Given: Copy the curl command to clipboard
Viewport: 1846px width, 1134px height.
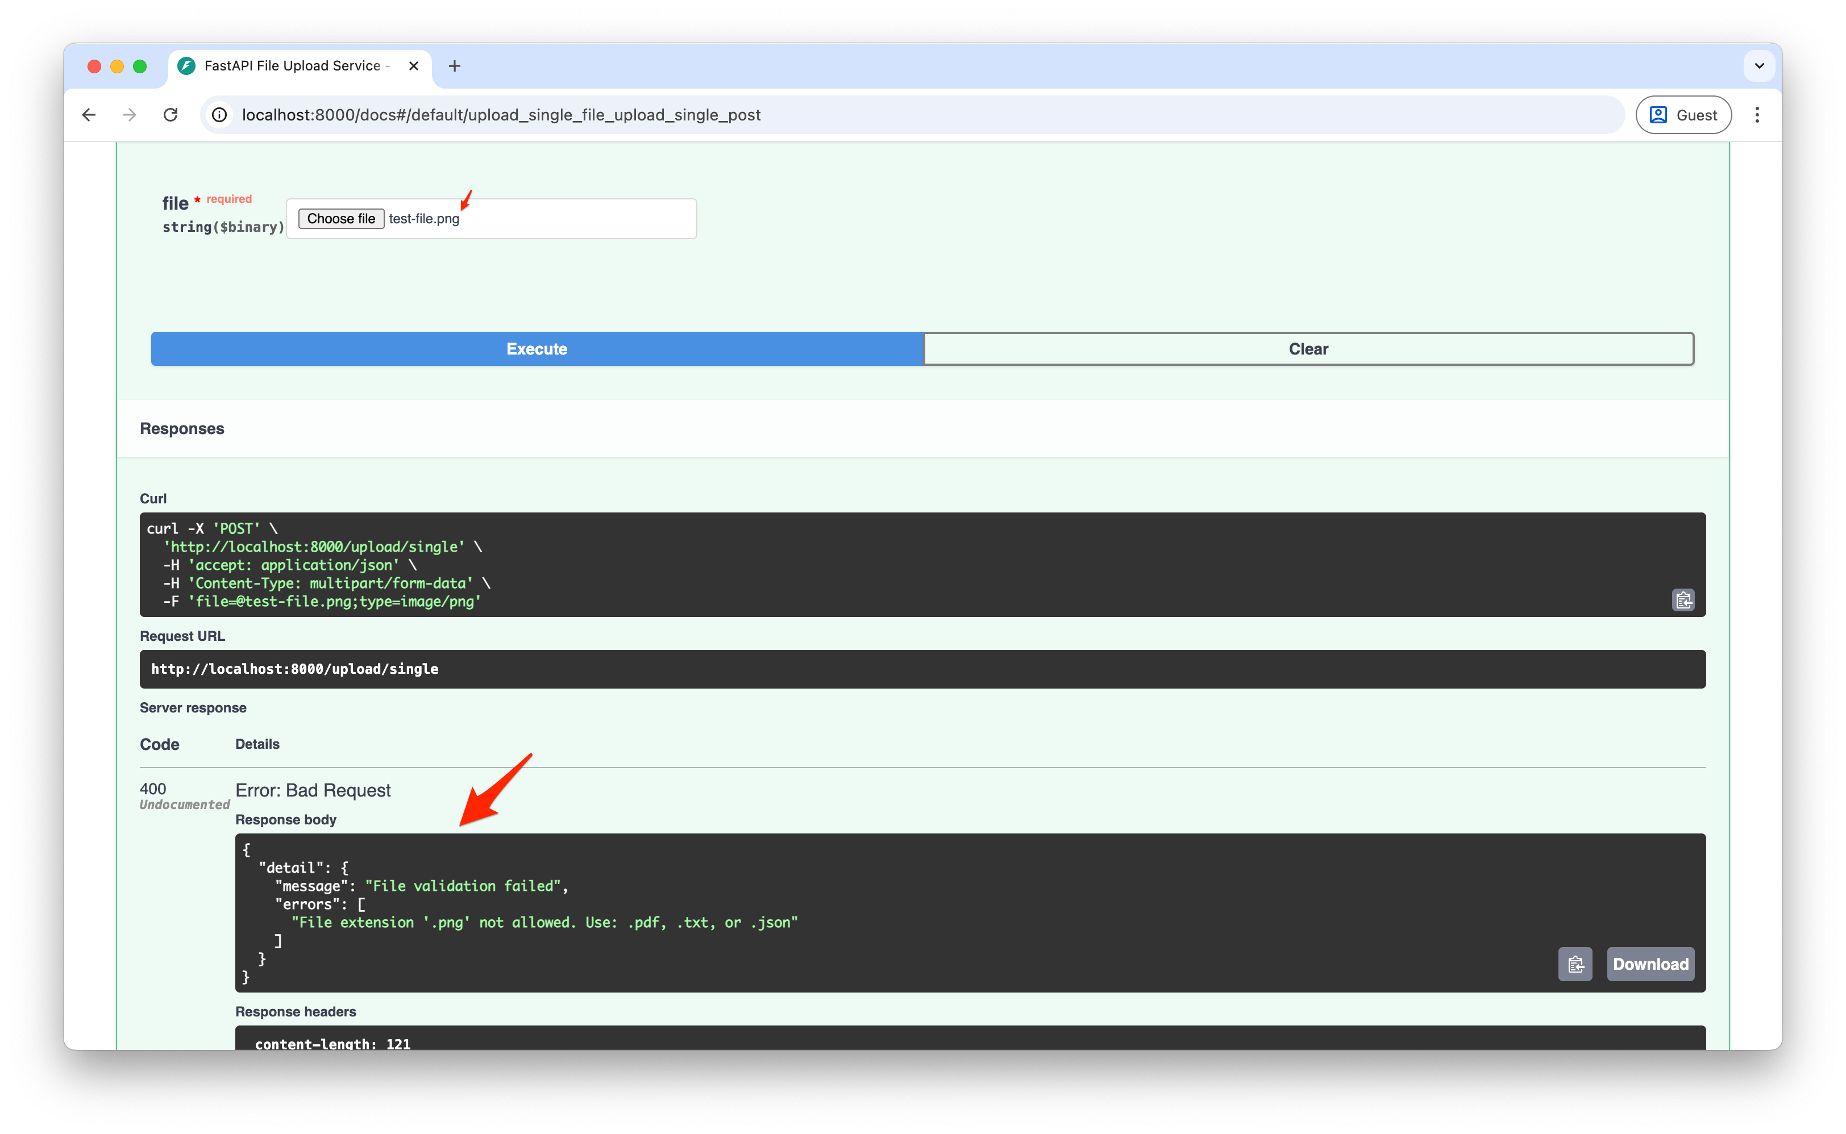Looking at the screenshot, I should tap(1683, 599).
